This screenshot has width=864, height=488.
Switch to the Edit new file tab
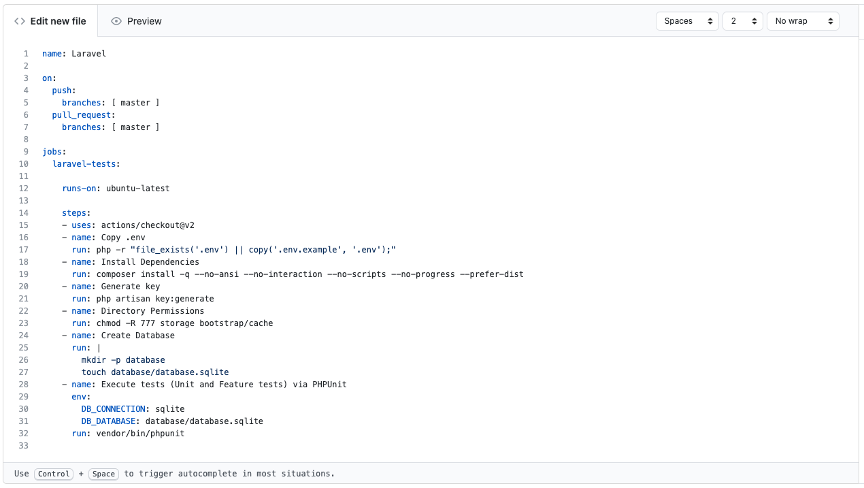pos(50,21)
